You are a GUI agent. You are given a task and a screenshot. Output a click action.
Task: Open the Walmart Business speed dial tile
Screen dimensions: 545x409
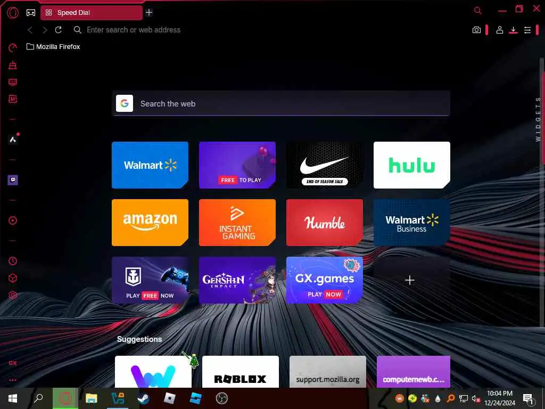point(411,223)
